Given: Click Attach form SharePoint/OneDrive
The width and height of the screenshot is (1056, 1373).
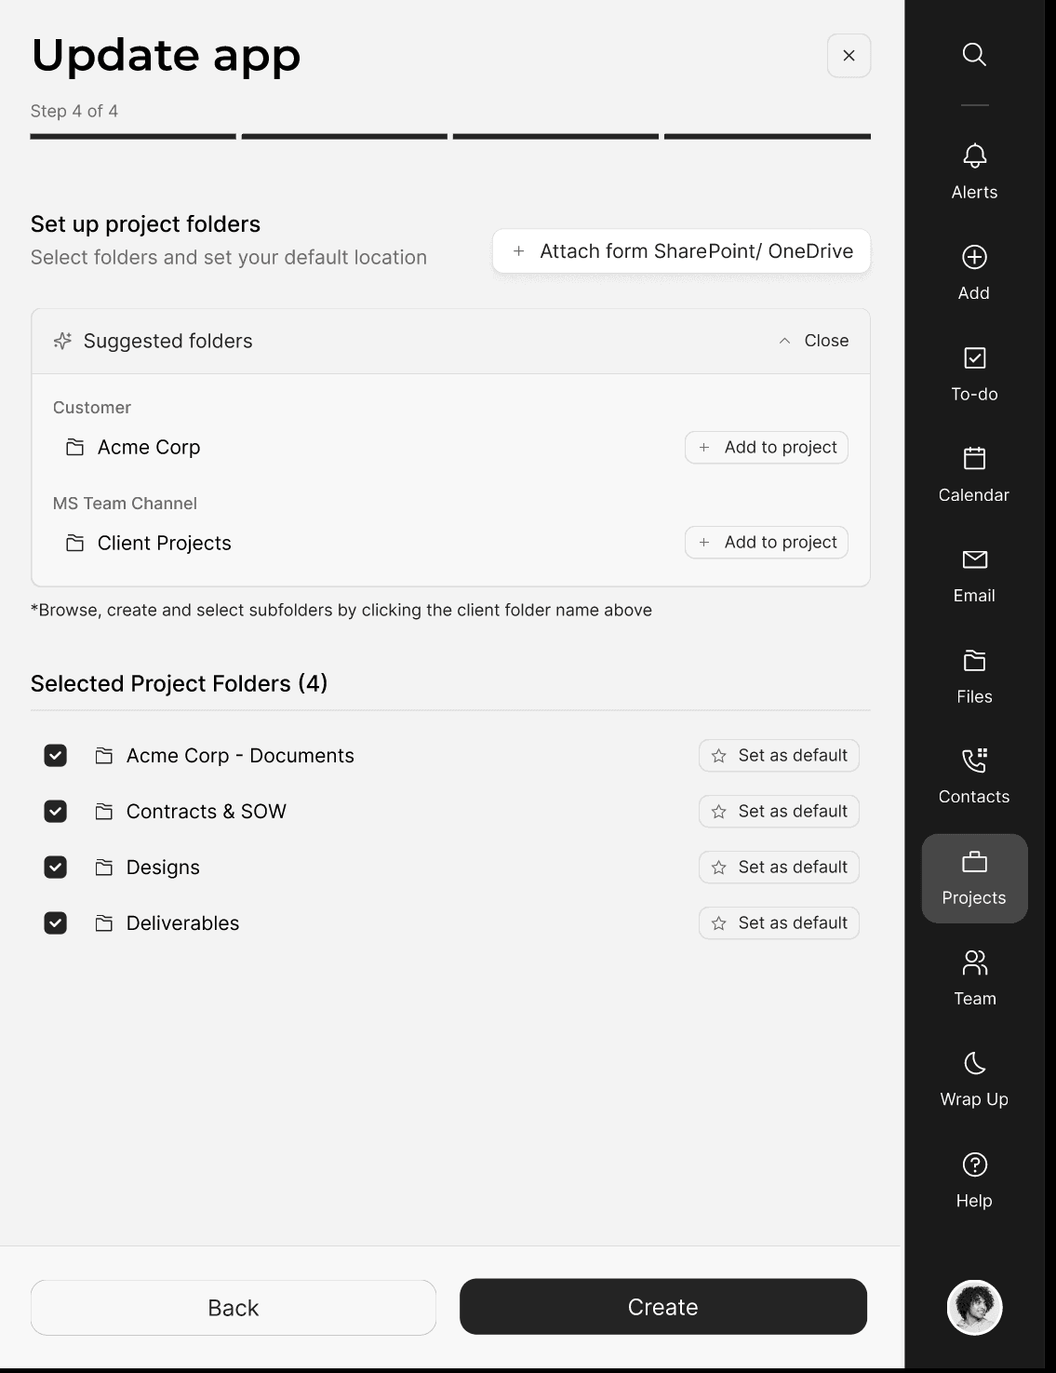Looking at the screenshot, I should 680,250.
